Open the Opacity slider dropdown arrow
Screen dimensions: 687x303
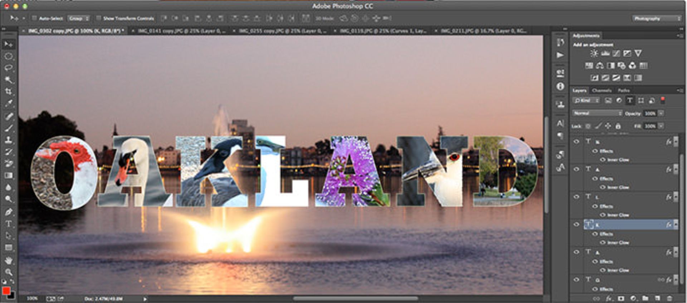click(x=661, y=113)
